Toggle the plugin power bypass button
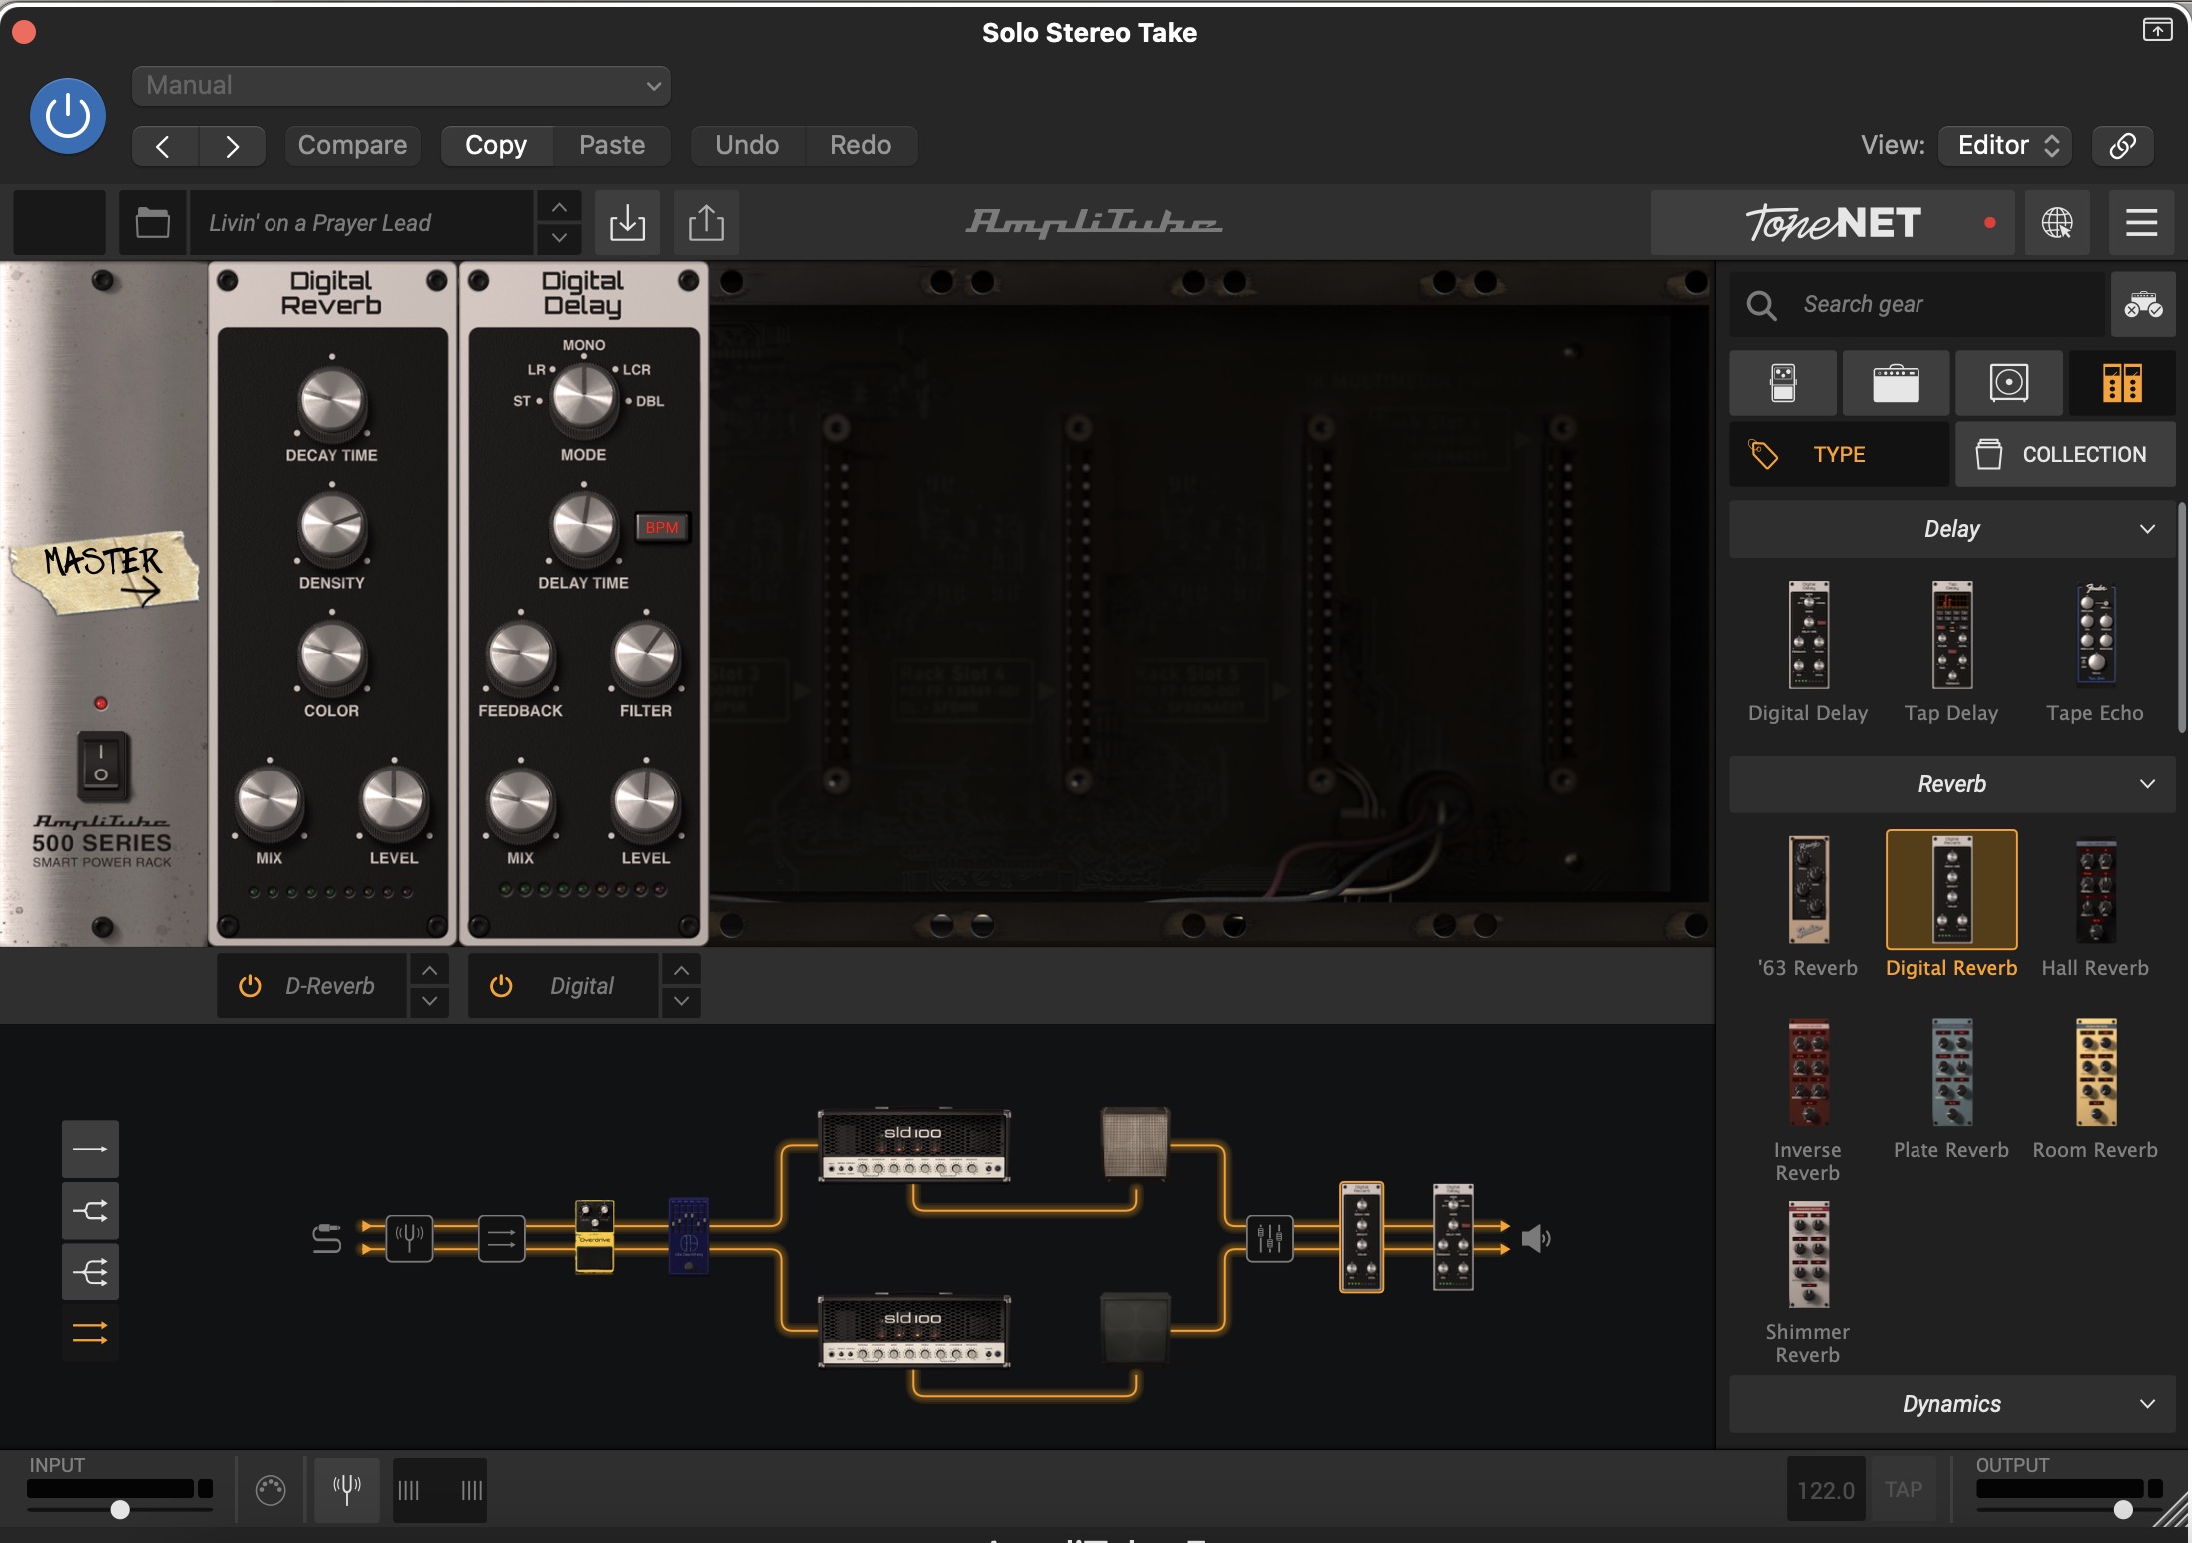Screen dimensions: 2192x1543 (x=68, y=116)
